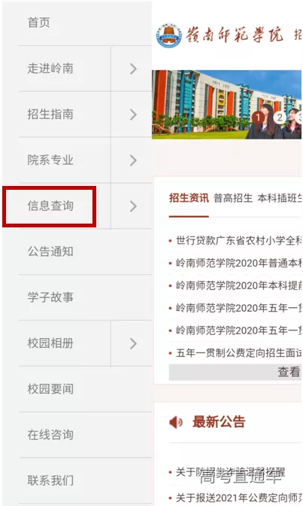303x506 pixels.
Task: Expand the 招生指南 submenu chevron
Action: tap(133, 114)
